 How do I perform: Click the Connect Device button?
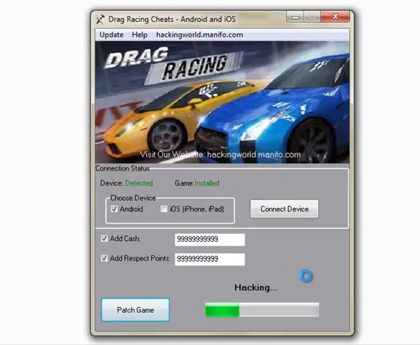coord(284,209)
